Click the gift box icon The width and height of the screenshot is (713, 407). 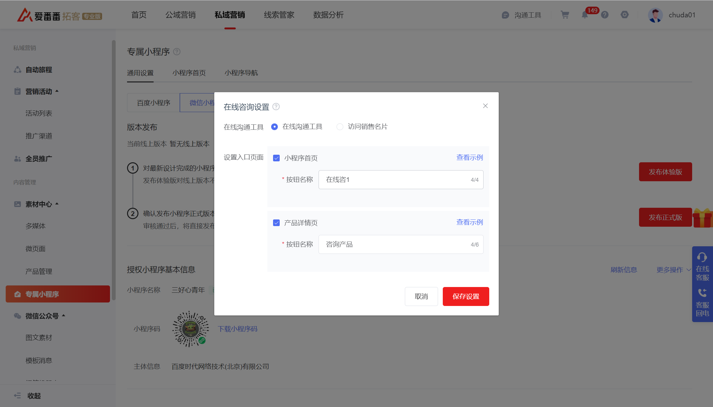click(x=702, y=218)
